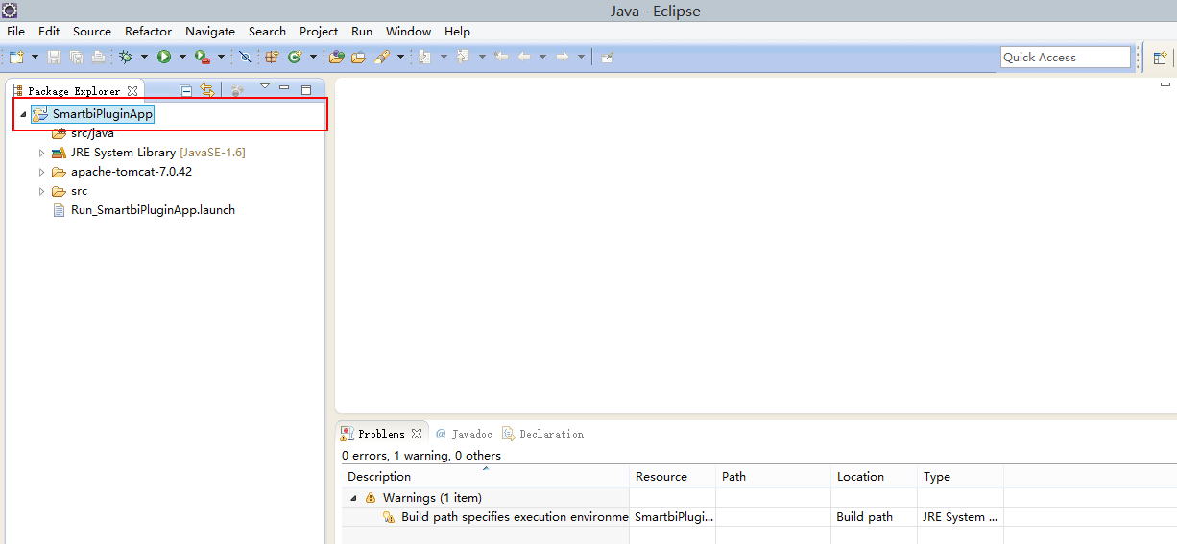Click the Open Task folder icon
The height and width of the screenshot is (544, 1177).
tap(358, 58)
